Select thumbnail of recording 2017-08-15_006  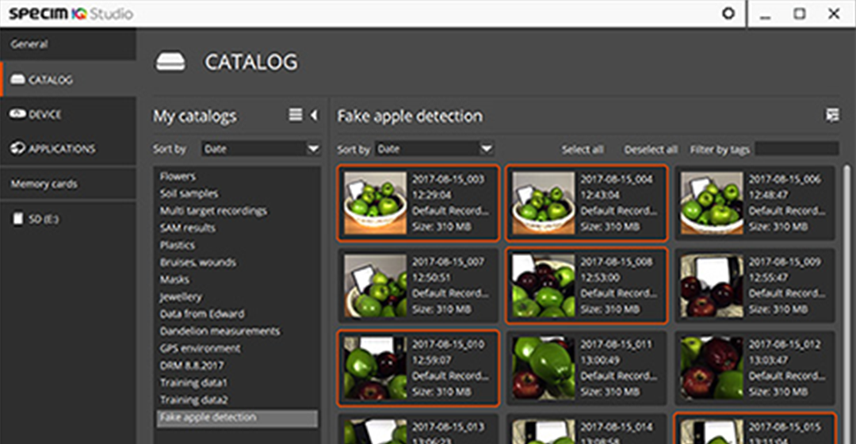pyautogui.click(x=711, y=203)
